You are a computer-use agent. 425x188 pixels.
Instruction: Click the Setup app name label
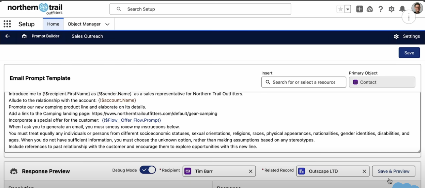click(x=26, y=24)
